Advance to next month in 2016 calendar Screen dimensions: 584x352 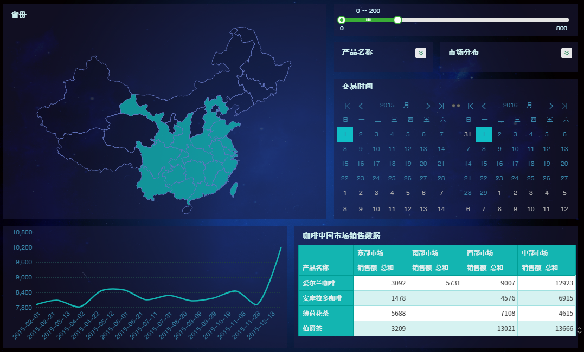[551, 106]
